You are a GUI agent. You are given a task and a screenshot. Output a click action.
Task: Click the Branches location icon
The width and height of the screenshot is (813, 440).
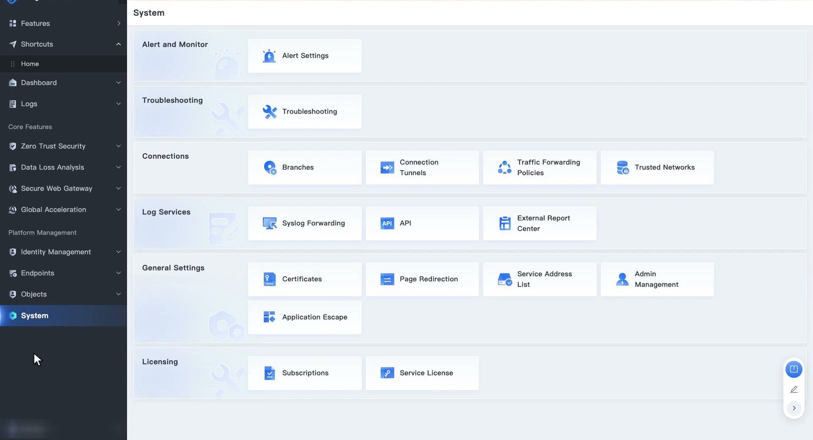[x=270, y=167]
